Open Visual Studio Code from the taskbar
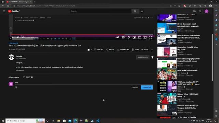This screenshot has height=123, width=219. (98, 121)
